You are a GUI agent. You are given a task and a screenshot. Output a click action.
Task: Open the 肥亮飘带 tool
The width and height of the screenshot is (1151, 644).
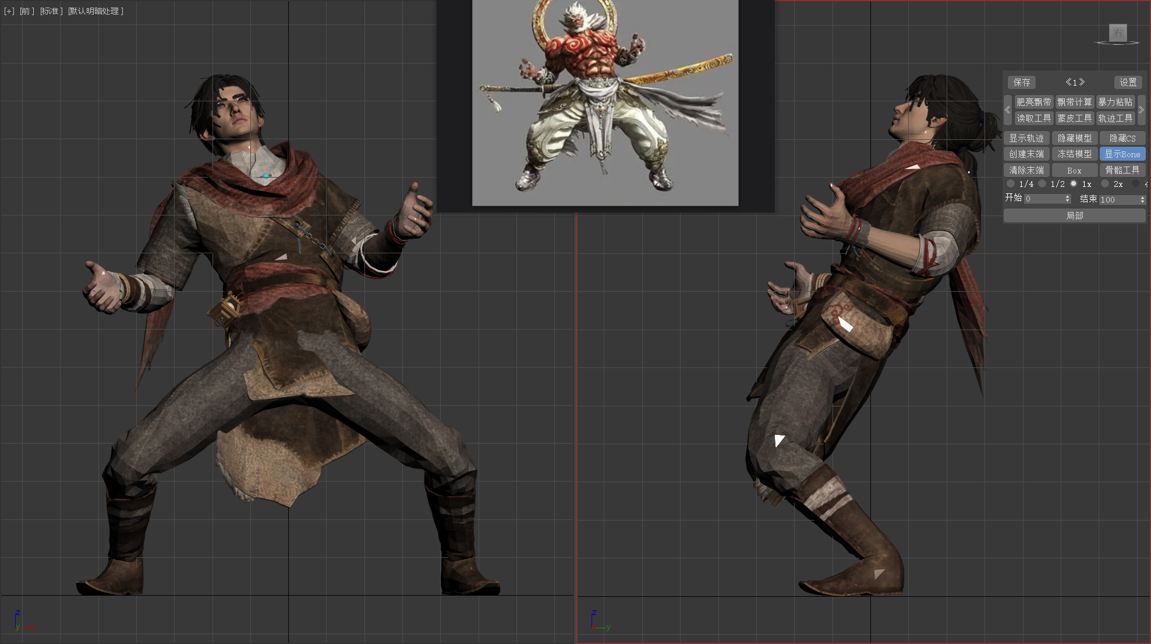pyautogui.click(x=1033, y=102)
